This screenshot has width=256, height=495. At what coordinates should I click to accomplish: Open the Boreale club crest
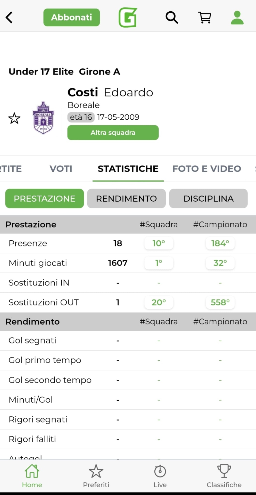tap(43, 118)
